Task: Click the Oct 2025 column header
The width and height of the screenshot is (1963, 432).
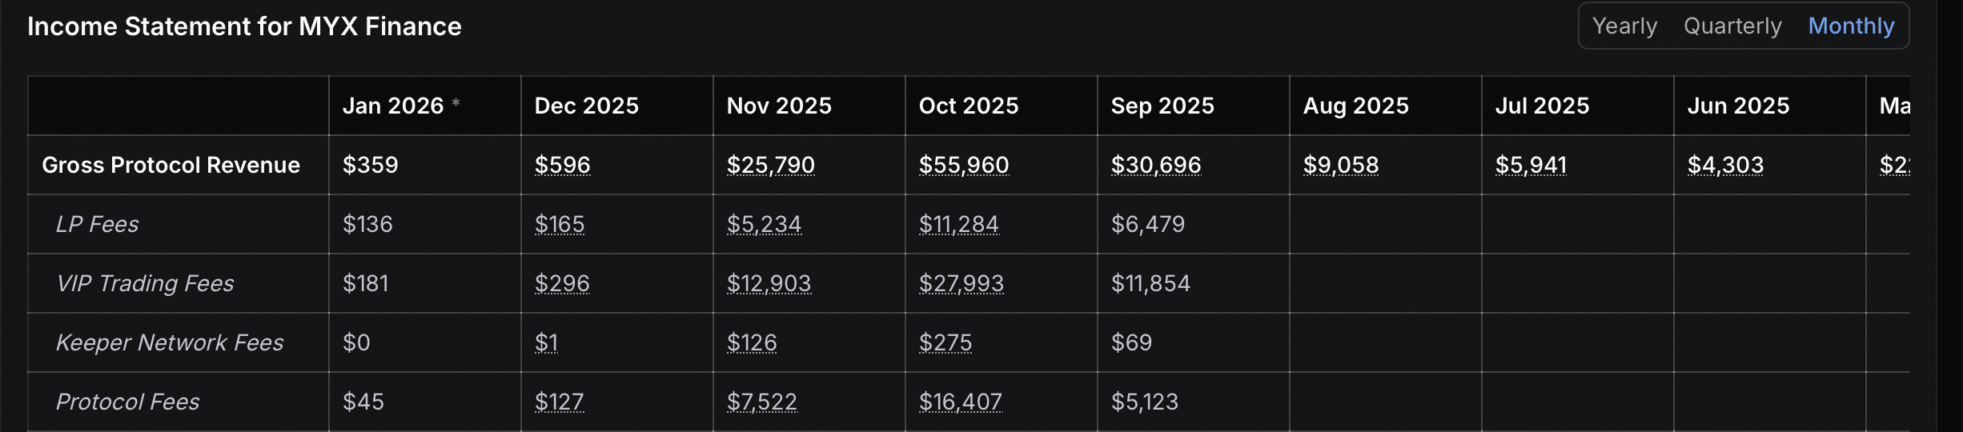Action: coord(968,106)
